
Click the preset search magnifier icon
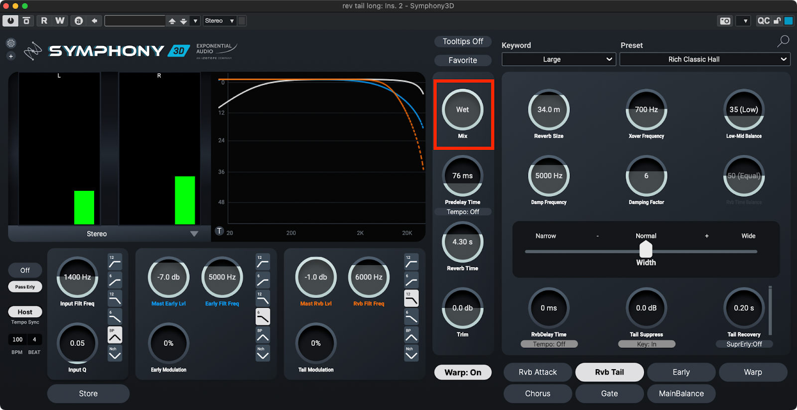(x=783, y=41)
